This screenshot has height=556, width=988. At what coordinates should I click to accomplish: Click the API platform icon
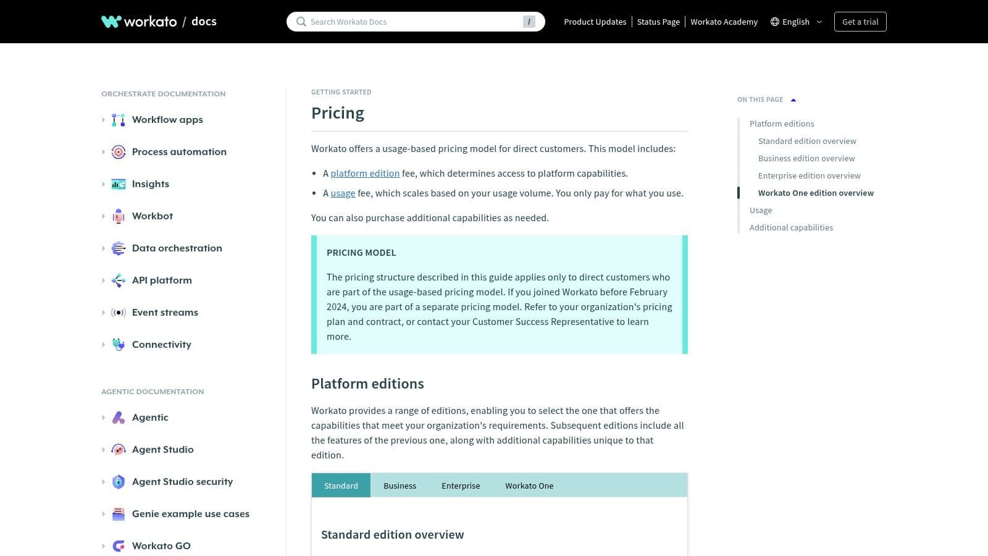118,280
